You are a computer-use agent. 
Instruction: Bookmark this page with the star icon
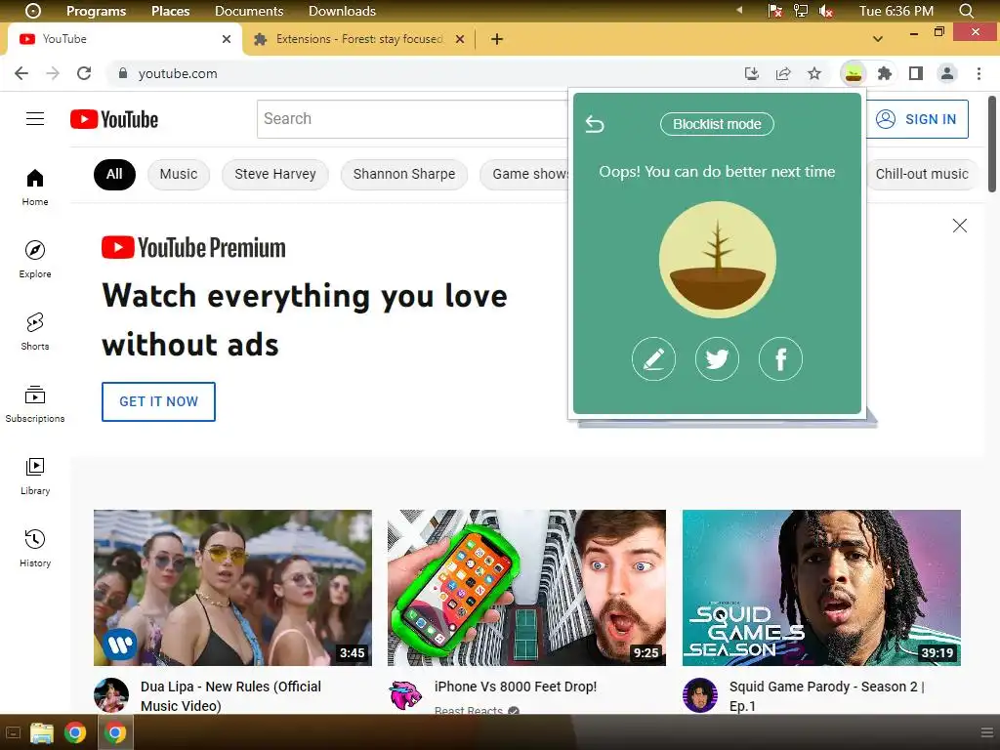814,74
